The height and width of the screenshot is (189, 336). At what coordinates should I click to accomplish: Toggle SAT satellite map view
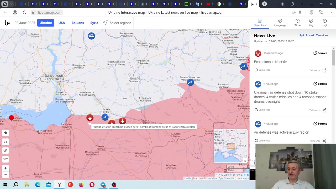pos(6,159)
